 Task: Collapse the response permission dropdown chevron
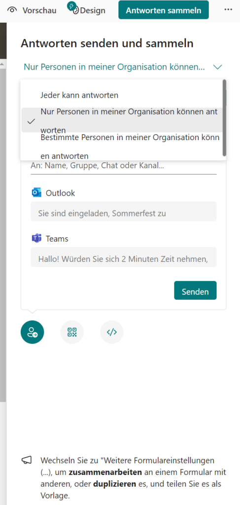[218, 67]
